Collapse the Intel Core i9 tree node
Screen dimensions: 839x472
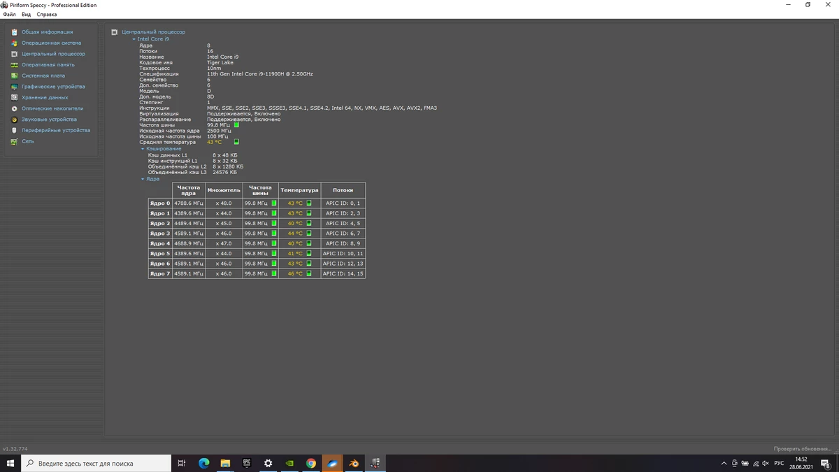point(134,39)
